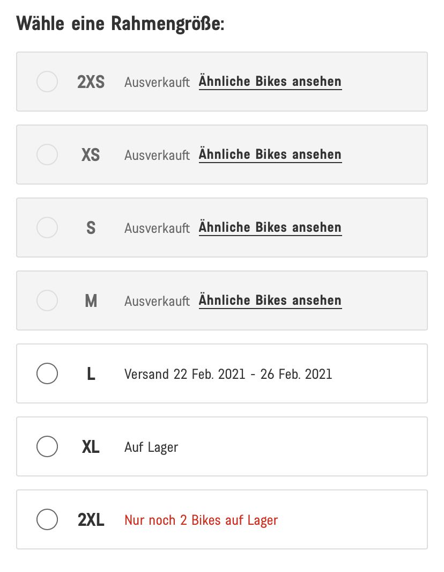Click the sold-out M radio button
The height and width of the screenshot is (572, 444).
tap(47, 300)
